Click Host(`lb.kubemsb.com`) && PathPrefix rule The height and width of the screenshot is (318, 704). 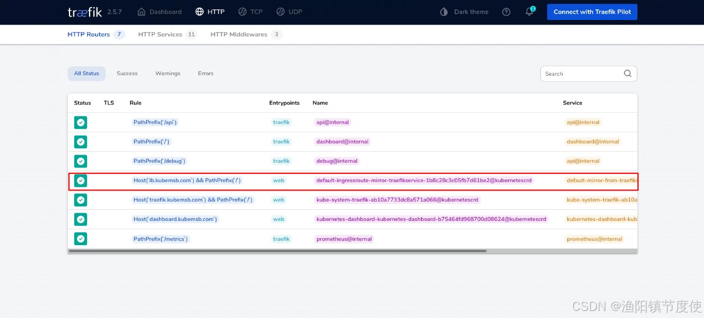187,180
